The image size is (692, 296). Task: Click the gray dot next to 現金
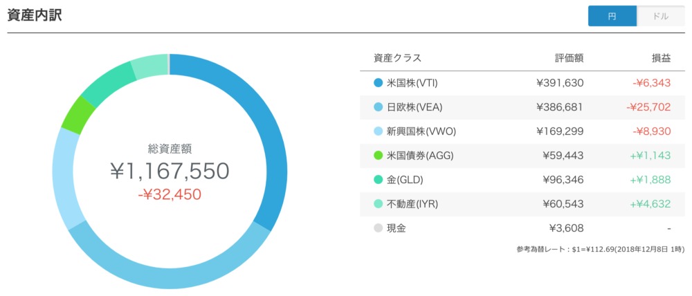click(379, 228)
